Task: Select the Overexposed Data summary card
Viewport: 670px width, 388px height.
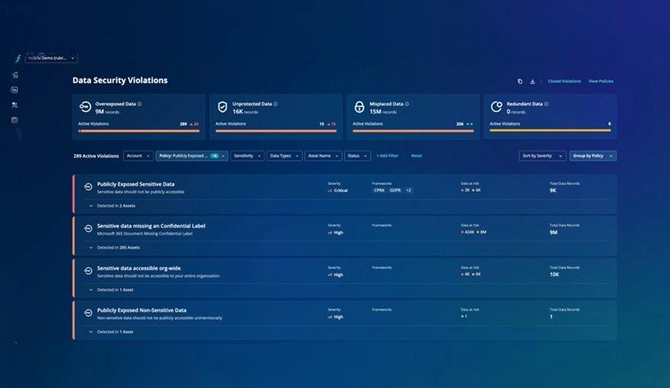Action: pyautogui.click(x=139, y=116)
